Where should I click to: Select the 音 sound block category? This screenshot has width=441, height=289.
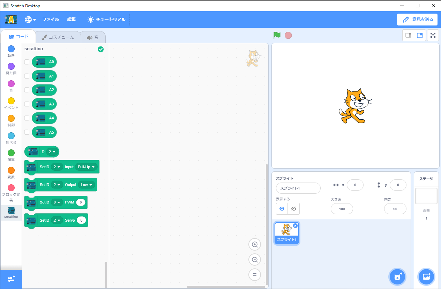tap(11, 86)
